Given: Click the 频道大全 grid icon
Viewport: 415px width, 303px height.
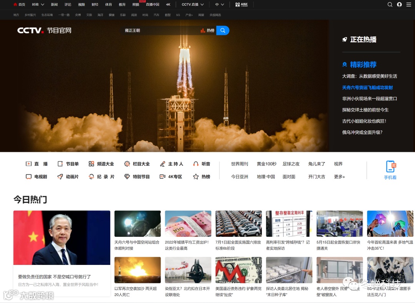Looking at the screenshot, I should [91, 164].
